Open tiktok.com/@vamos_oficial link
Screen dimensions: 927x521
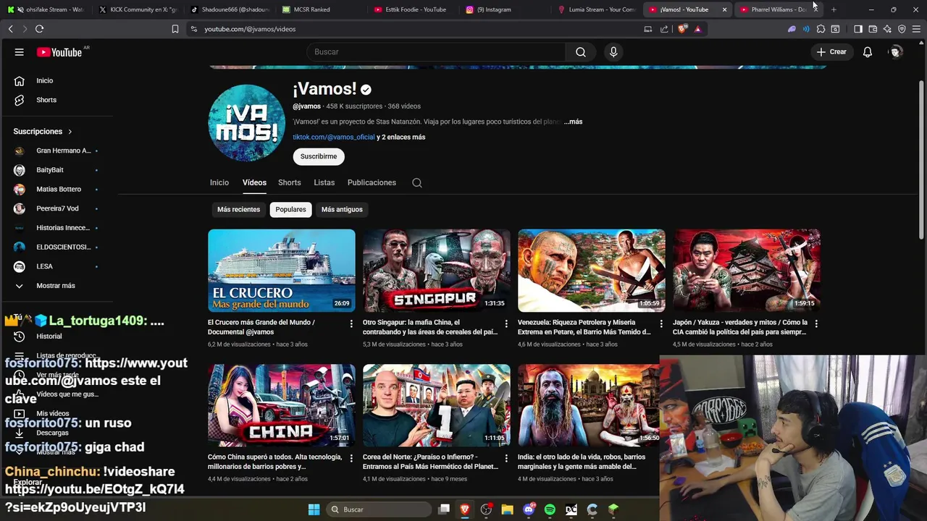334,137
